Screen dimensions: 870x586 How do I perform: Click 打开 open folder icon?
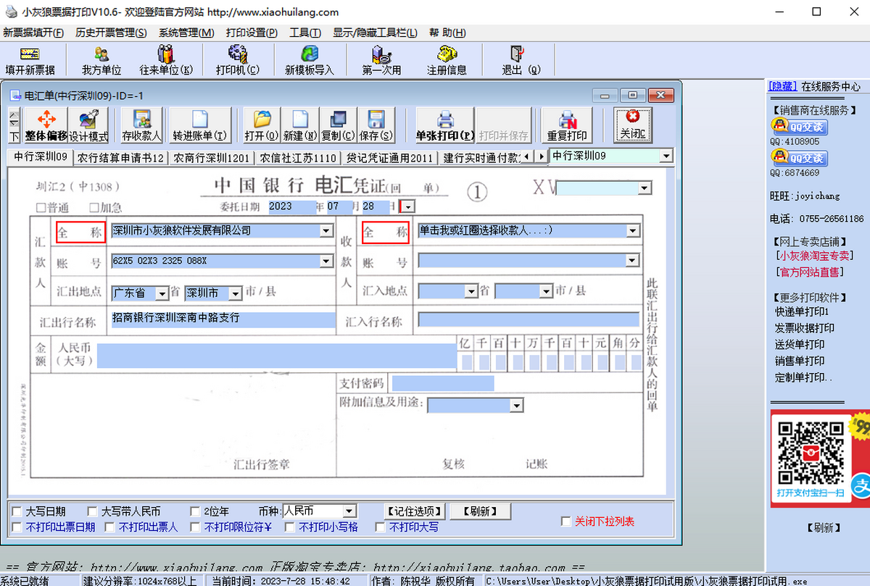click(261, 126)
